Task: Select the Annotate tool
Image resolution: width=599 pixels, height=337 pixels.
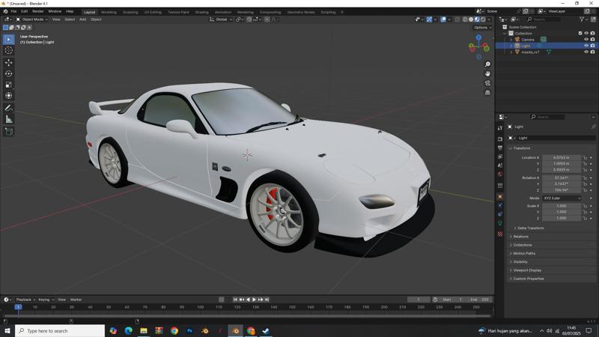Action: coord(9,108)
